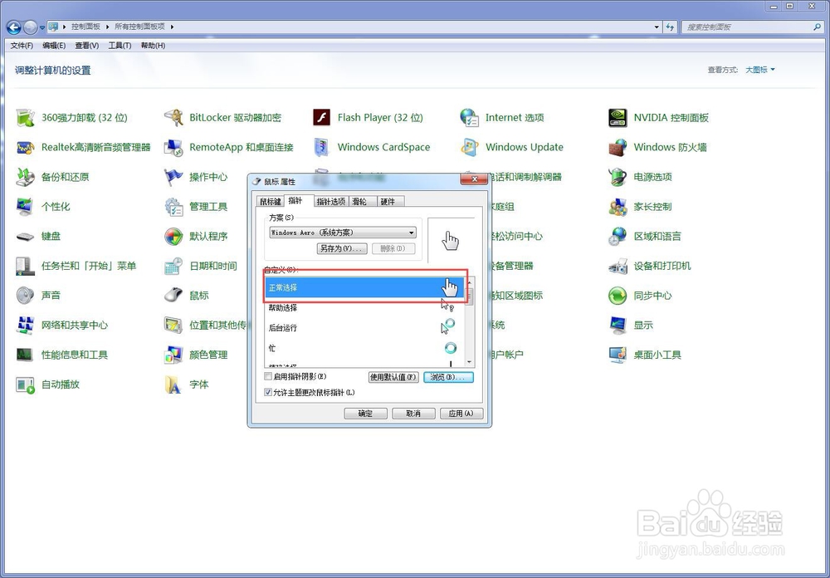This screenshot has height=578, width=830.
Task: Open 电源选项 icon
Action: [618, 177]
